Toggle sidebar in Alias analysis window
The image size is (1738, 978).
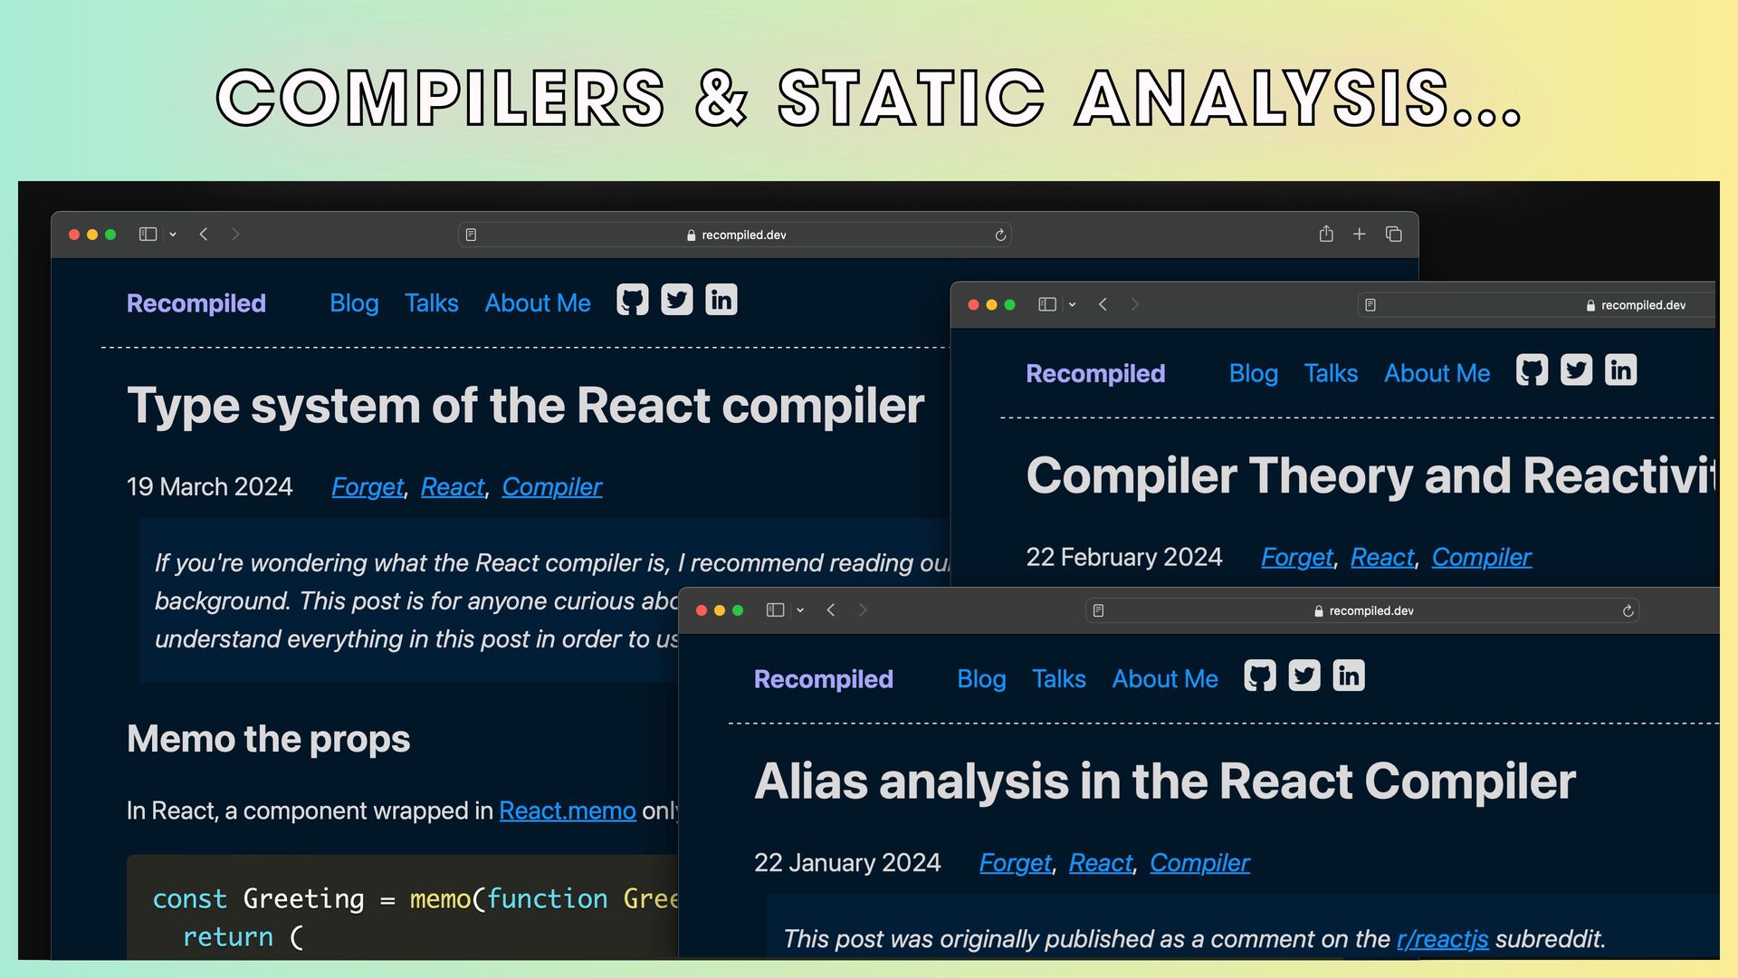(x=775, y=610)
